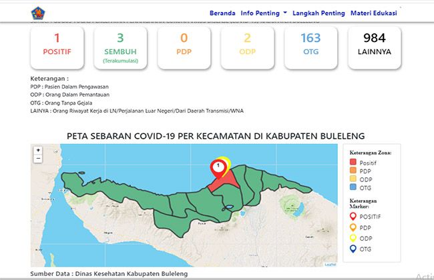Screen dimensions: 434x280
Task: Click the red Positif zone swatch
Action: pos(353,161)
